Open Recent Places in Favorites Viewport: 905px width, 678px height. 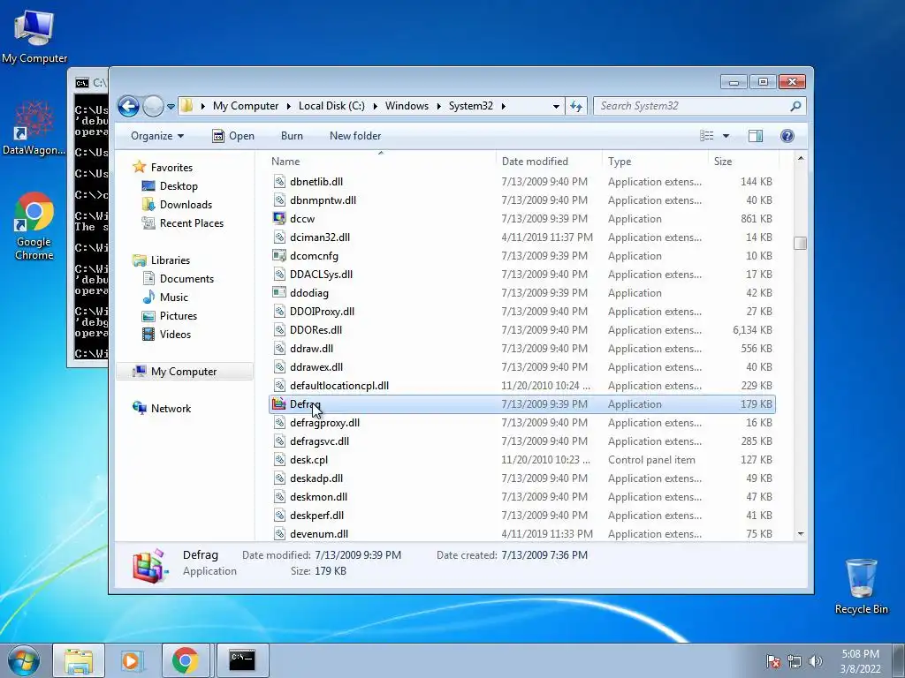[x=191, y=223]
